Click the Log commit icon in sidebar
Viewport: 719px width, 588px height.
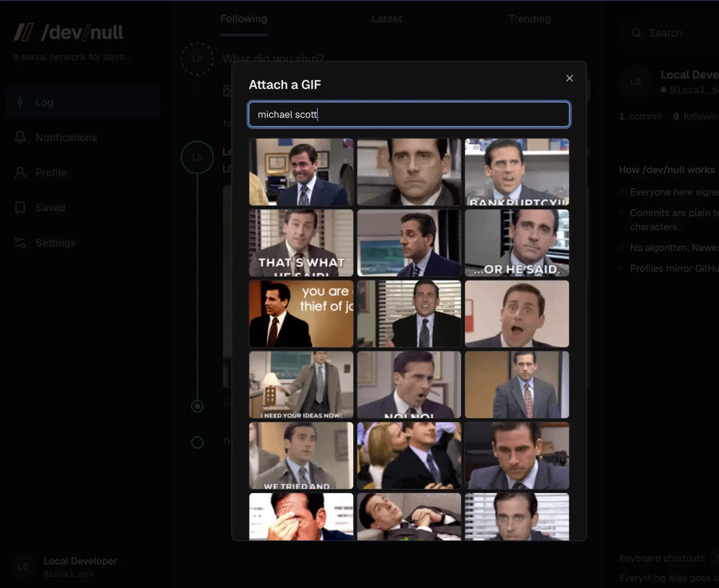click(20, 102)
